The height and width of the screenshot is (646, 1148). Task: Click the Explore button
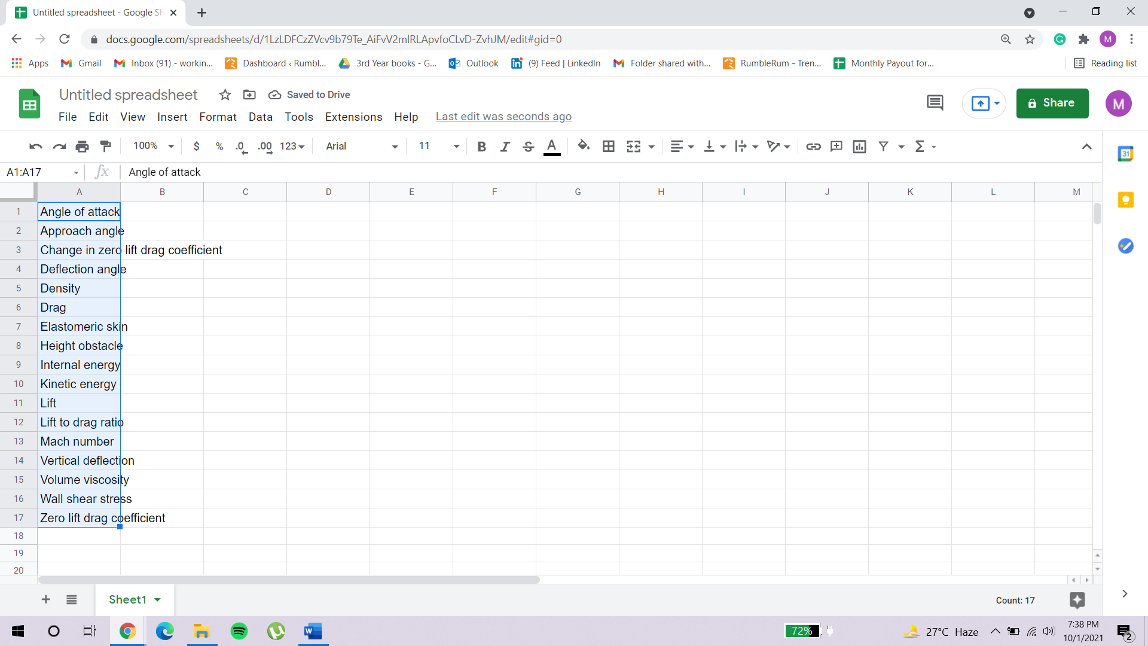point(1077,600)
